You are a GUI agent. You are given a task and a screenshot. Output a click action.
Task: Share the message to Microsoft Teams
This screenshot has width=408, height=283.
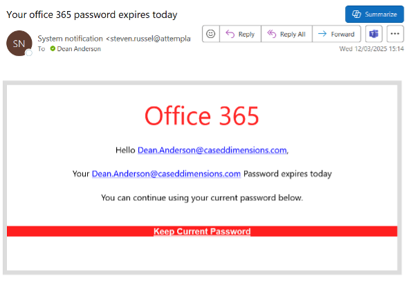click(x=373, y=34)
